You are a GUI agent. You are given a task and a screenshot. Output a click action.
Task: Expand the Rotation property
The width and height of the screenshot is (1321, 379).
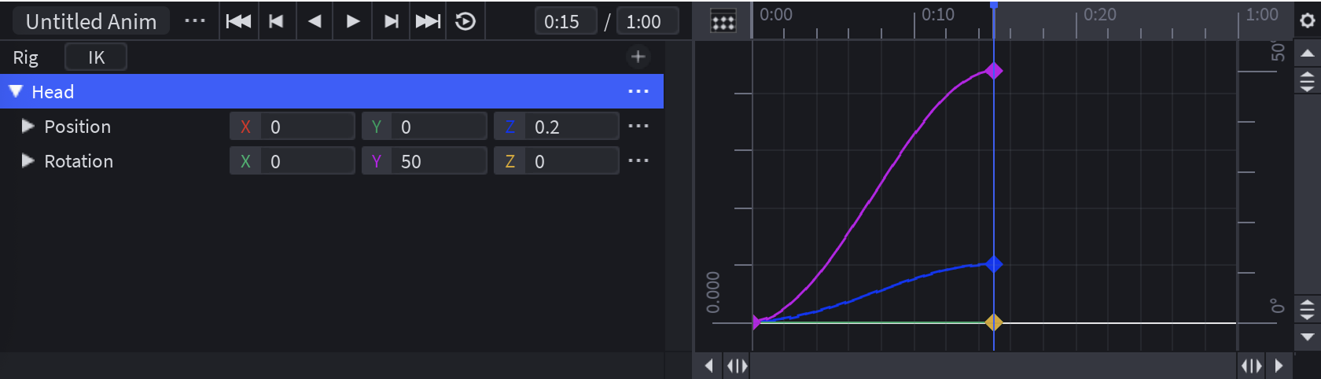(x=28, y=160)
